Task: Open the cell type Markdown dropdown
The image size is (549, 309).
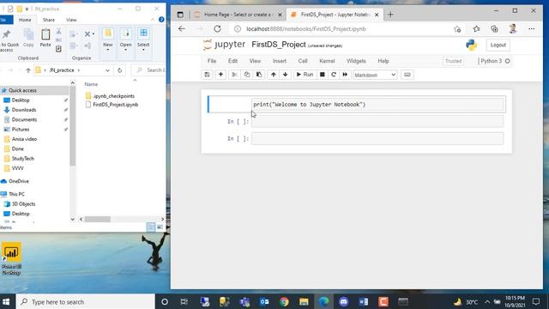Action: (x=375, y=75)
